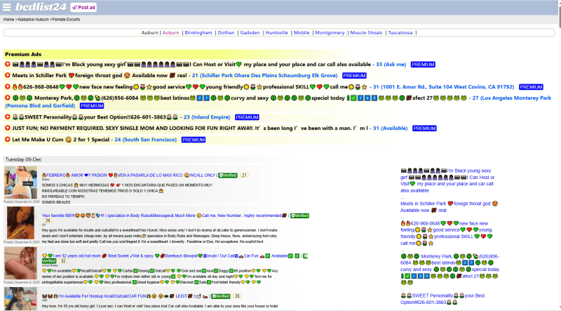
Task: Open the FEBRERO listing title link
Action: 129,176
